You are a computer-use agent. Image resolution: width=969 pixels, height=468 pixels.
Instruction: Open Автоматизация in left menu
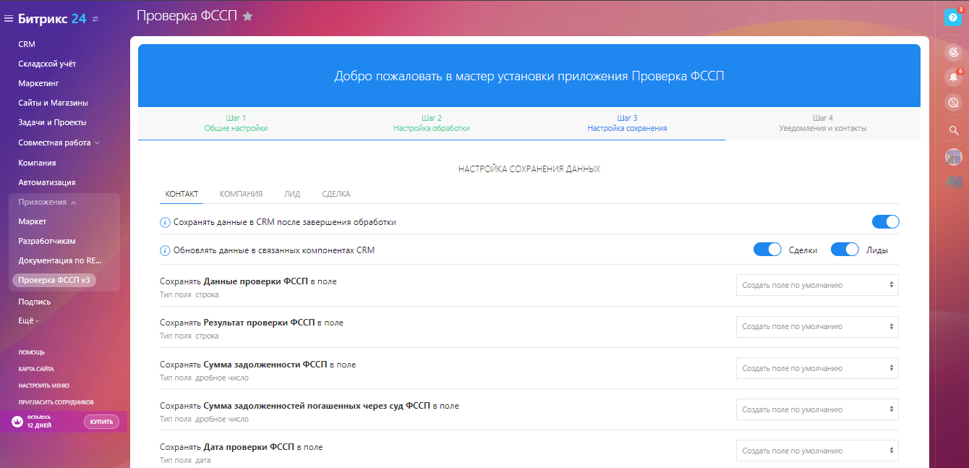click(x=46, y=182)
